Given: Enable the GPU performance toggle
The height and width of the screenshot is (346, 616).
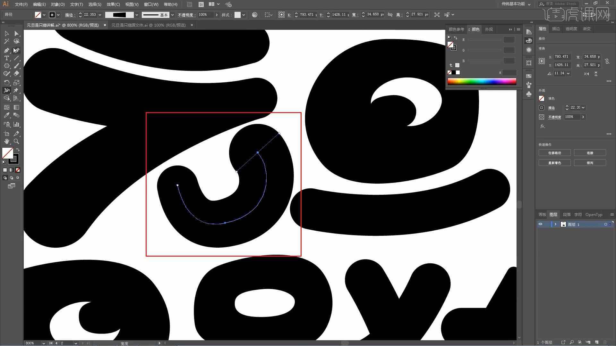Looking at the screenshot, I should [229, 4].
